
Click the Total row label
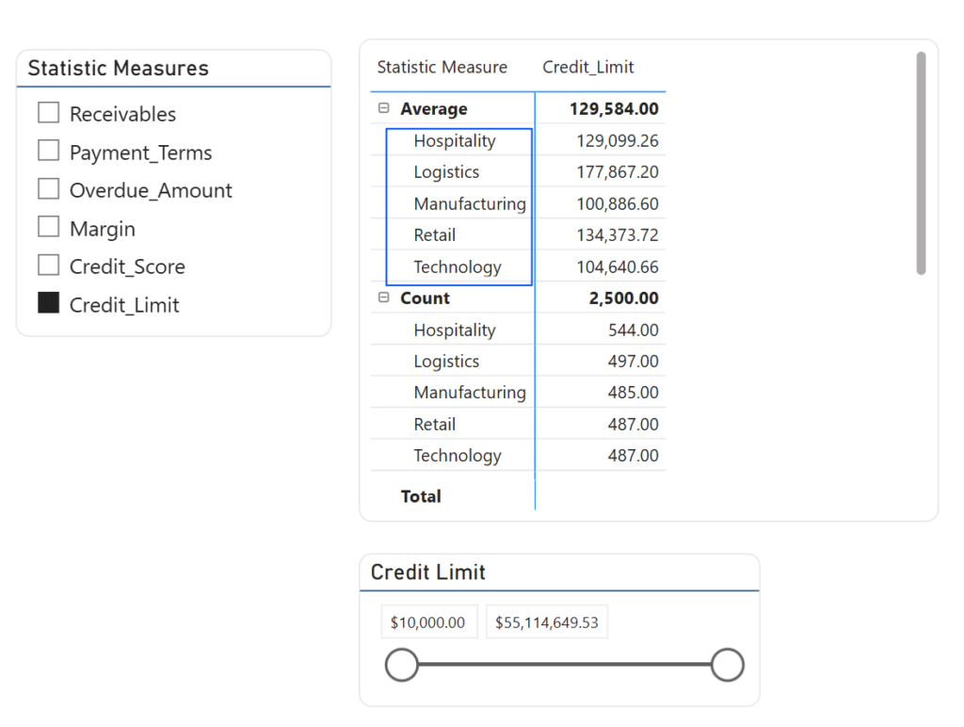pos(421,496)
